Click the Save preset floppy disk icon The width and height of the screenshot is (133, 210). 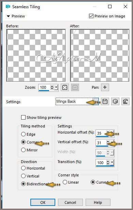[x=105, y=101]
